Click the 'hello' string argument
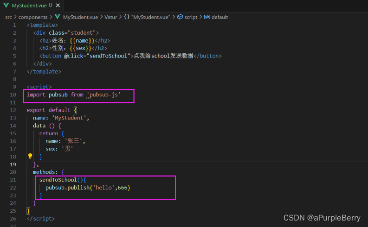This screenshot has width=368, height=227. pyautogui.click(x=103, y=188)
